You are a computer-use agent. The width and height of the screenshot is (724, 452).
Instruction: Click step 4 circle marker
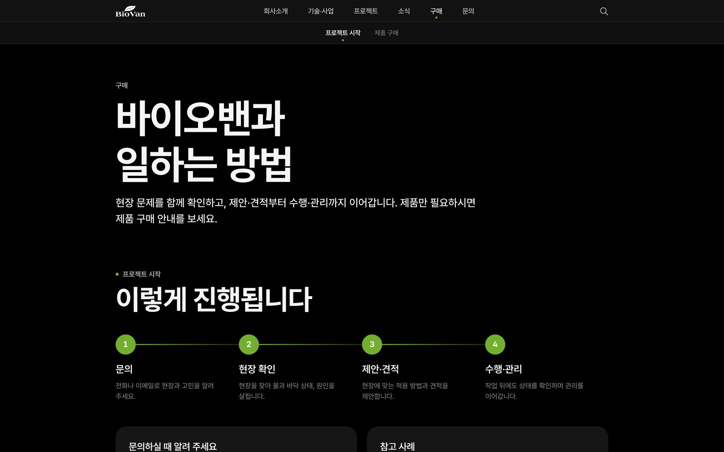pos(495,344)
